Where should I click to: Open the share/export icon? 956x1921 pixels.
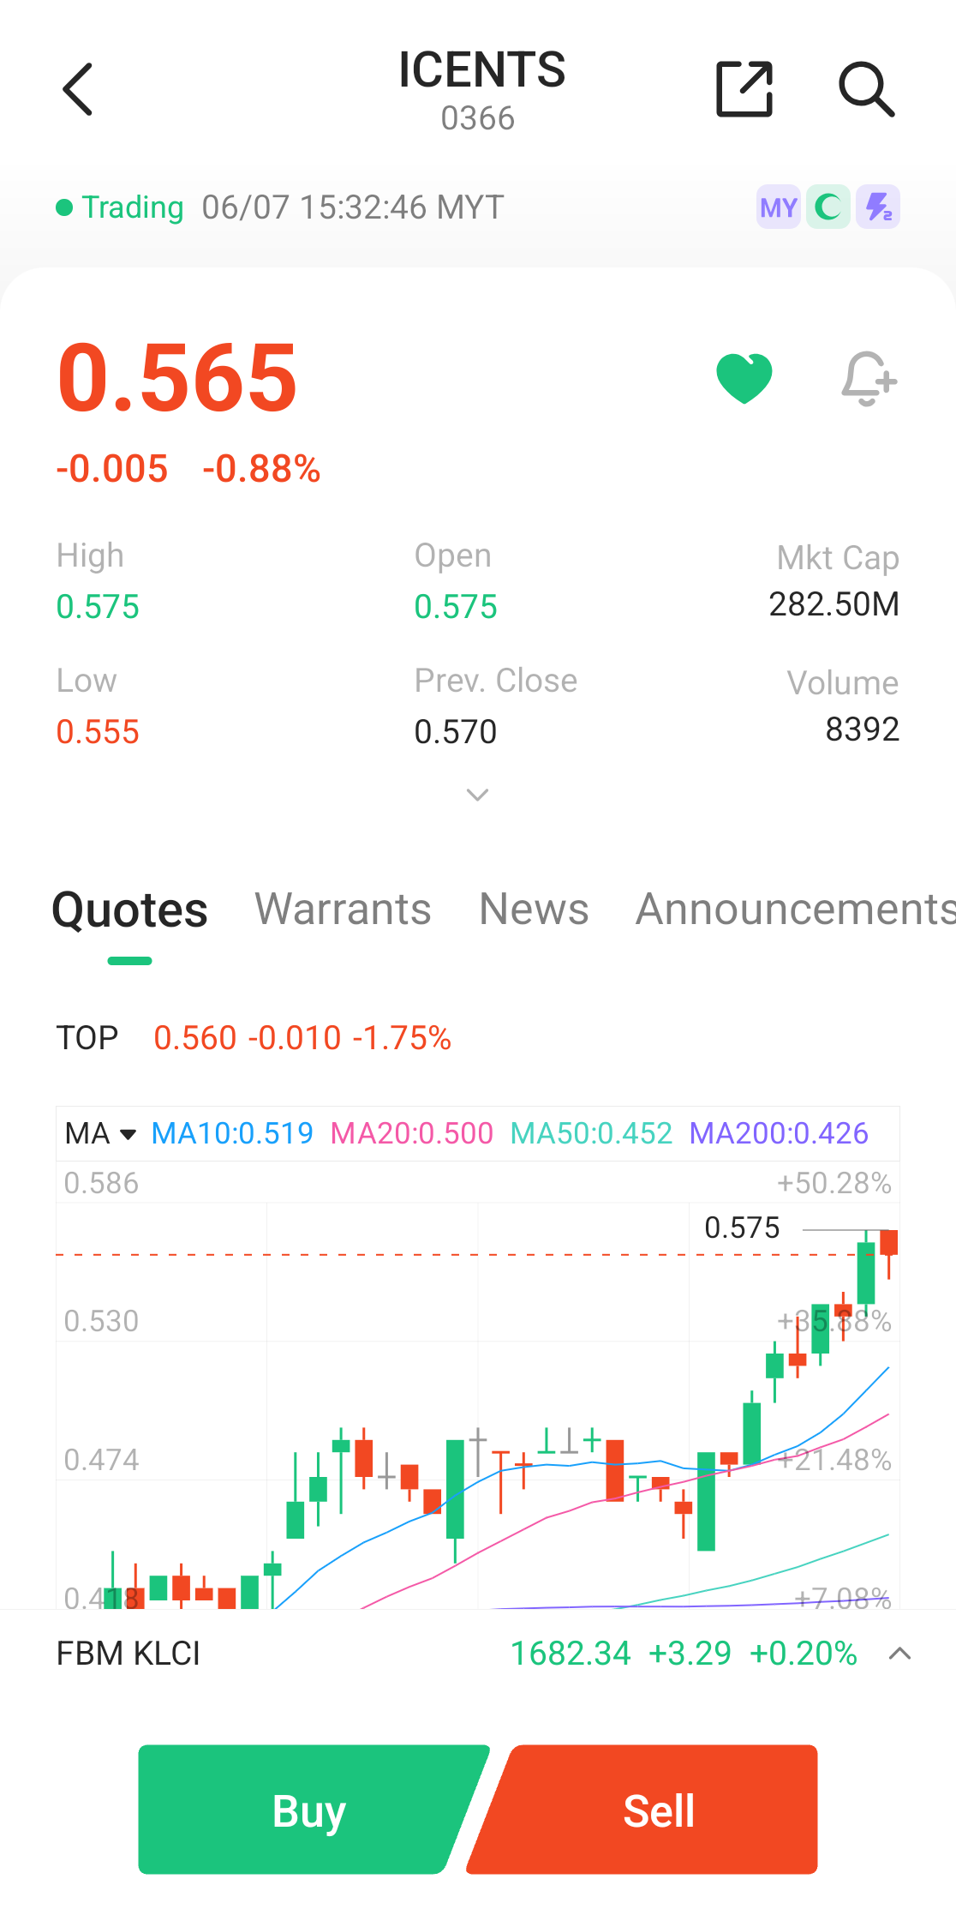(x=744, y=88)
